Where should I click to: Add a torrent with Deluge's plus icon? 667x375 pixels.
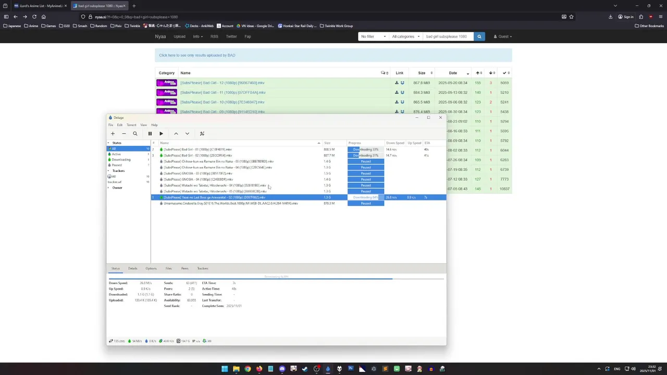click(113, 134)
